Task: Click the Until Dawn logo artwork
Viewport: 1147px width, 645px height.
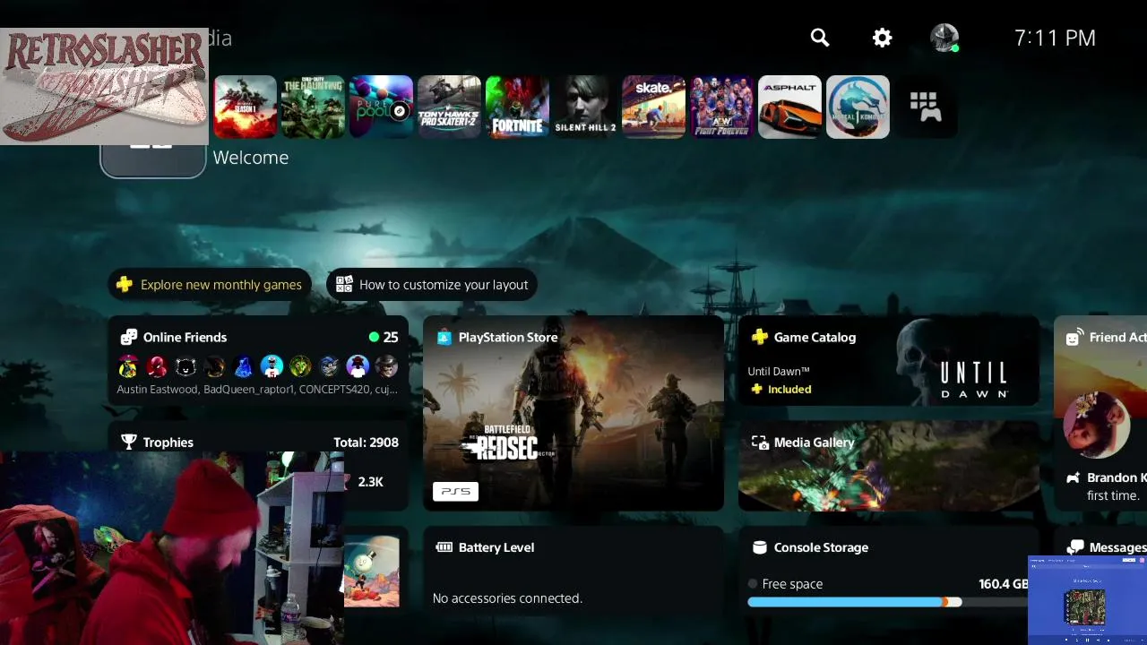Action: (974, 380)
